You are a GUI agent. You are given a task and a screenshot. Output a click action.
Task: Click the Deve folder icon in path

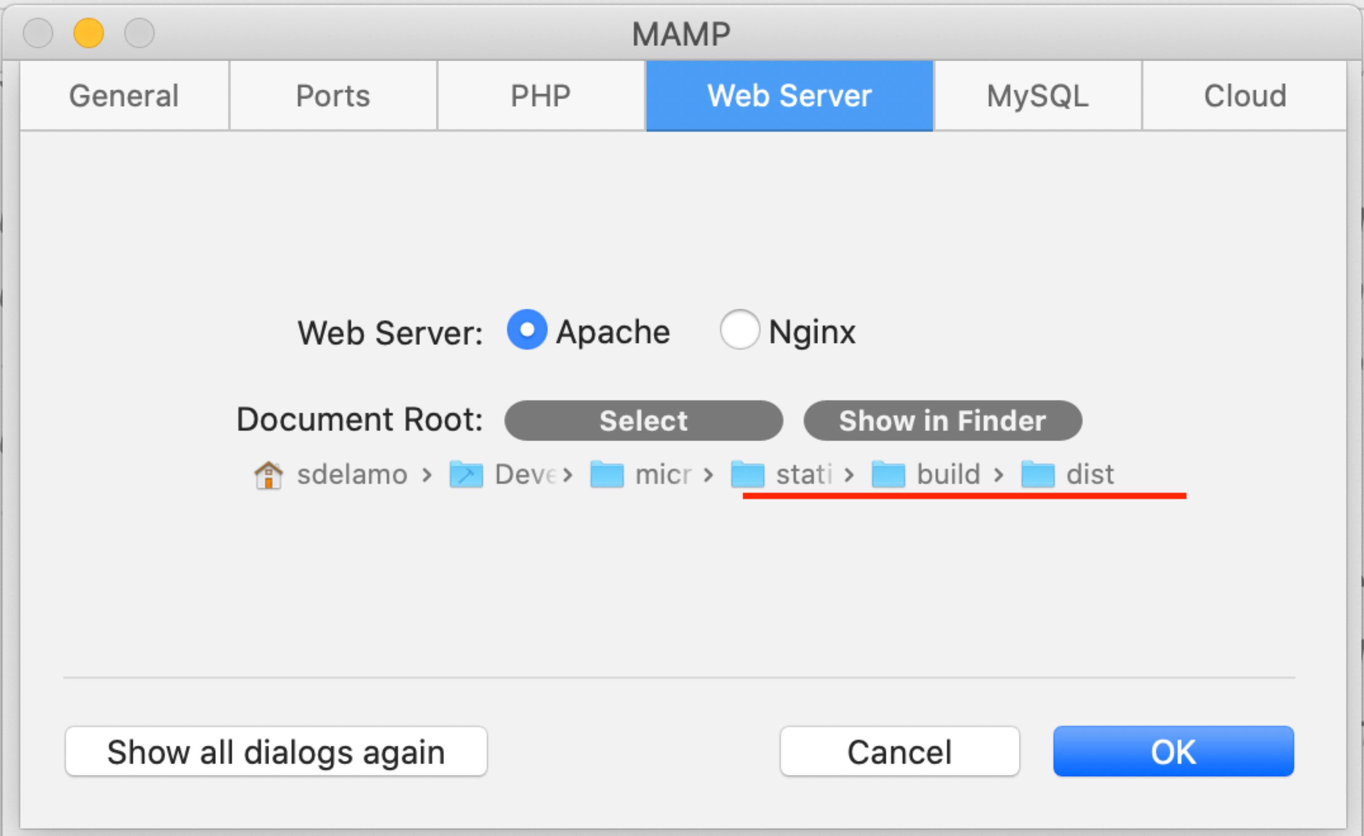[x=466, y=475]
